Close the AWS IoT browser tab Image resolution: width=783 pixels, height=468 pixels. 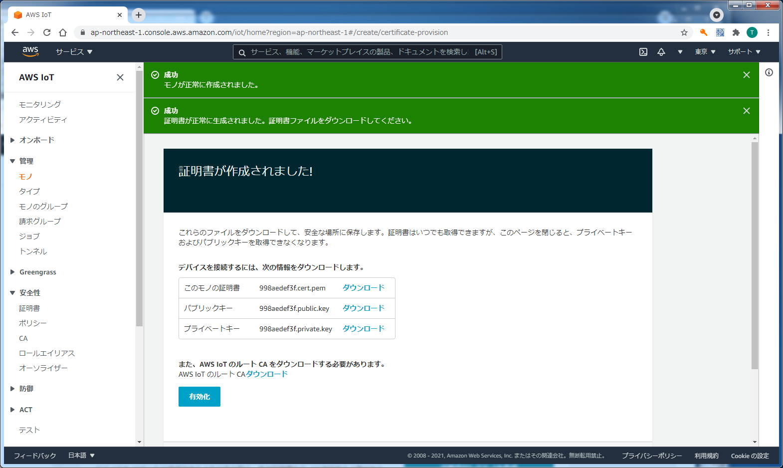(120, 15)
